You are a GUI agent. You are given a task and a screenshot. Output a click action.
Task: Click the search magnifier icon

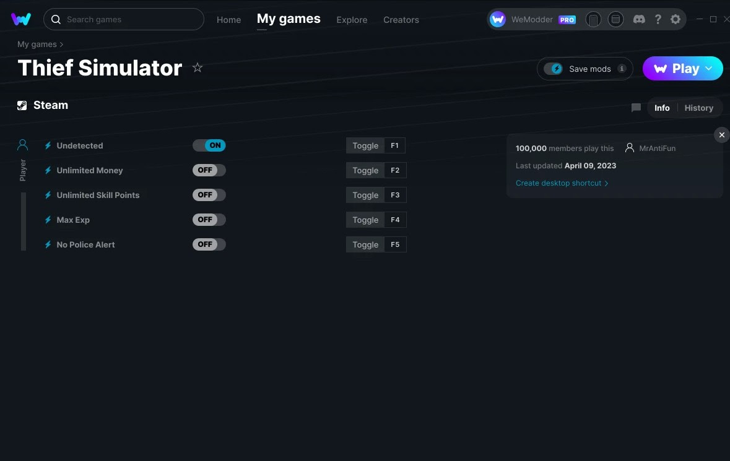[x=56, y=19]
